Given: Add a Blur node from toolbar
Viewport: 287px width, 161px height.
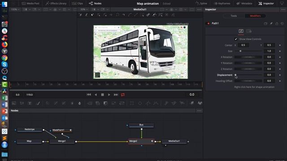Looking at the screenshot, I should pyautogui.click(x=80, y=103).
